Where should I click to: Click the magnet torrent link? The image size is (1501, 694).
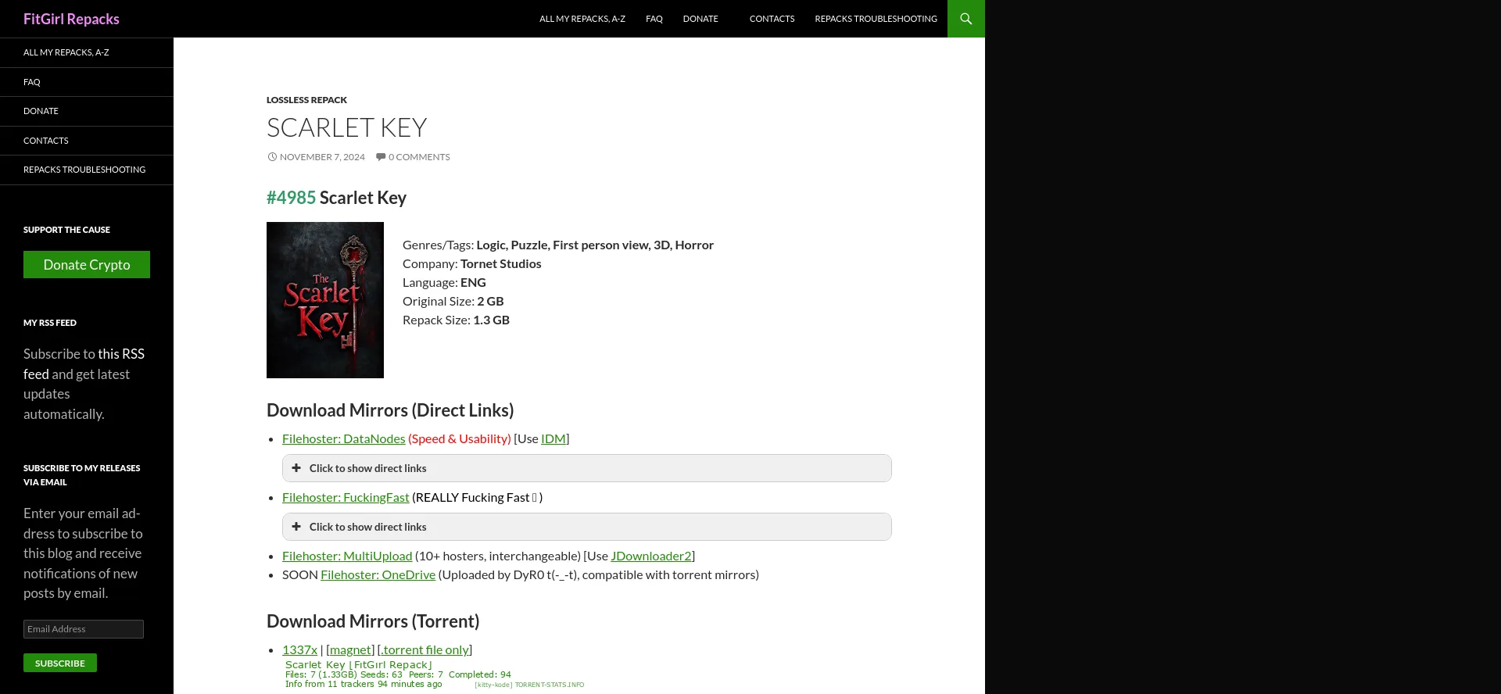349,649
